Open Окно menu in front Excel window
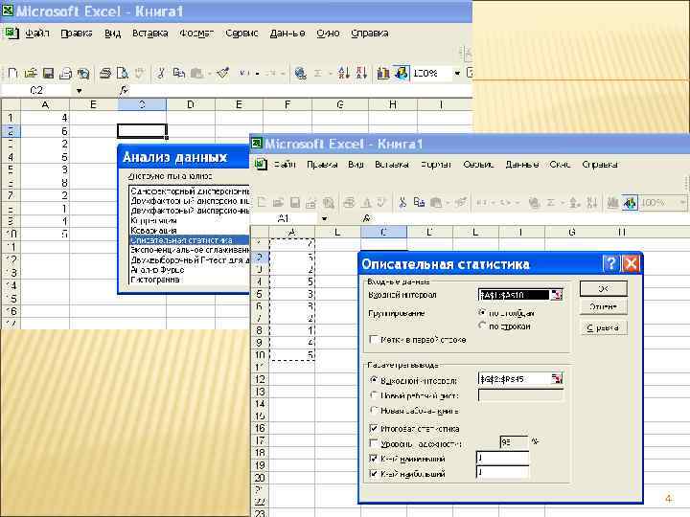 [560, 165]
